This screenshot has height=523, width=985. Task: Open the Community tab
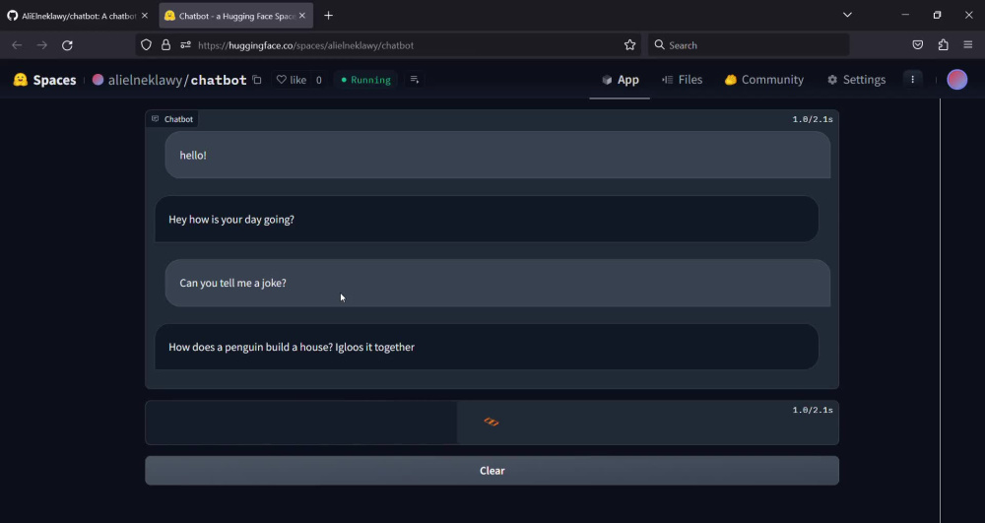(x=764, y=80)
